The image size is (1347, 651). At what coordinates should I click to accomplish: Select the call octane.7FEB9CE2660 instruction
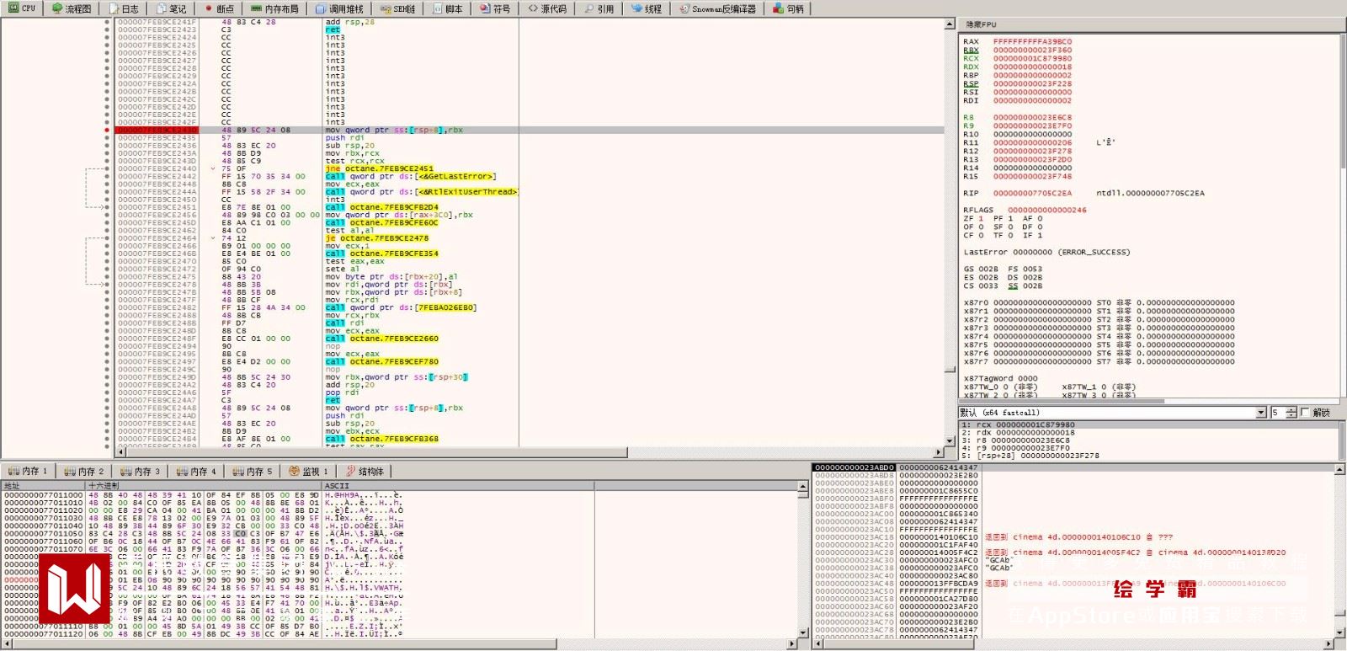[381, 339]
